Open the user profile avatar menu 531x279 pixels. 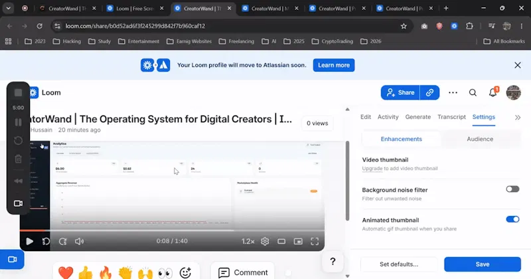[513, 92]
